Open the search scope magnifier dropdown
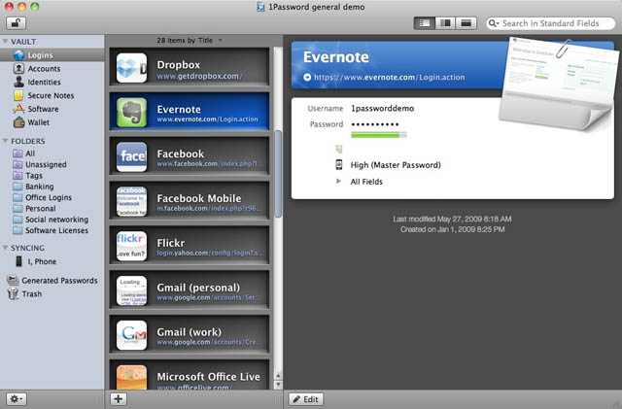The height and width of the screenshot is (409, 622). [494, 23]
